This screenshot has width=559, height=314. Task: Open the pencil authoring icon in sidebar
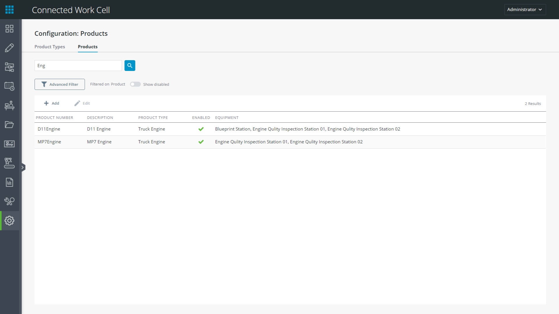click(9, 48)
